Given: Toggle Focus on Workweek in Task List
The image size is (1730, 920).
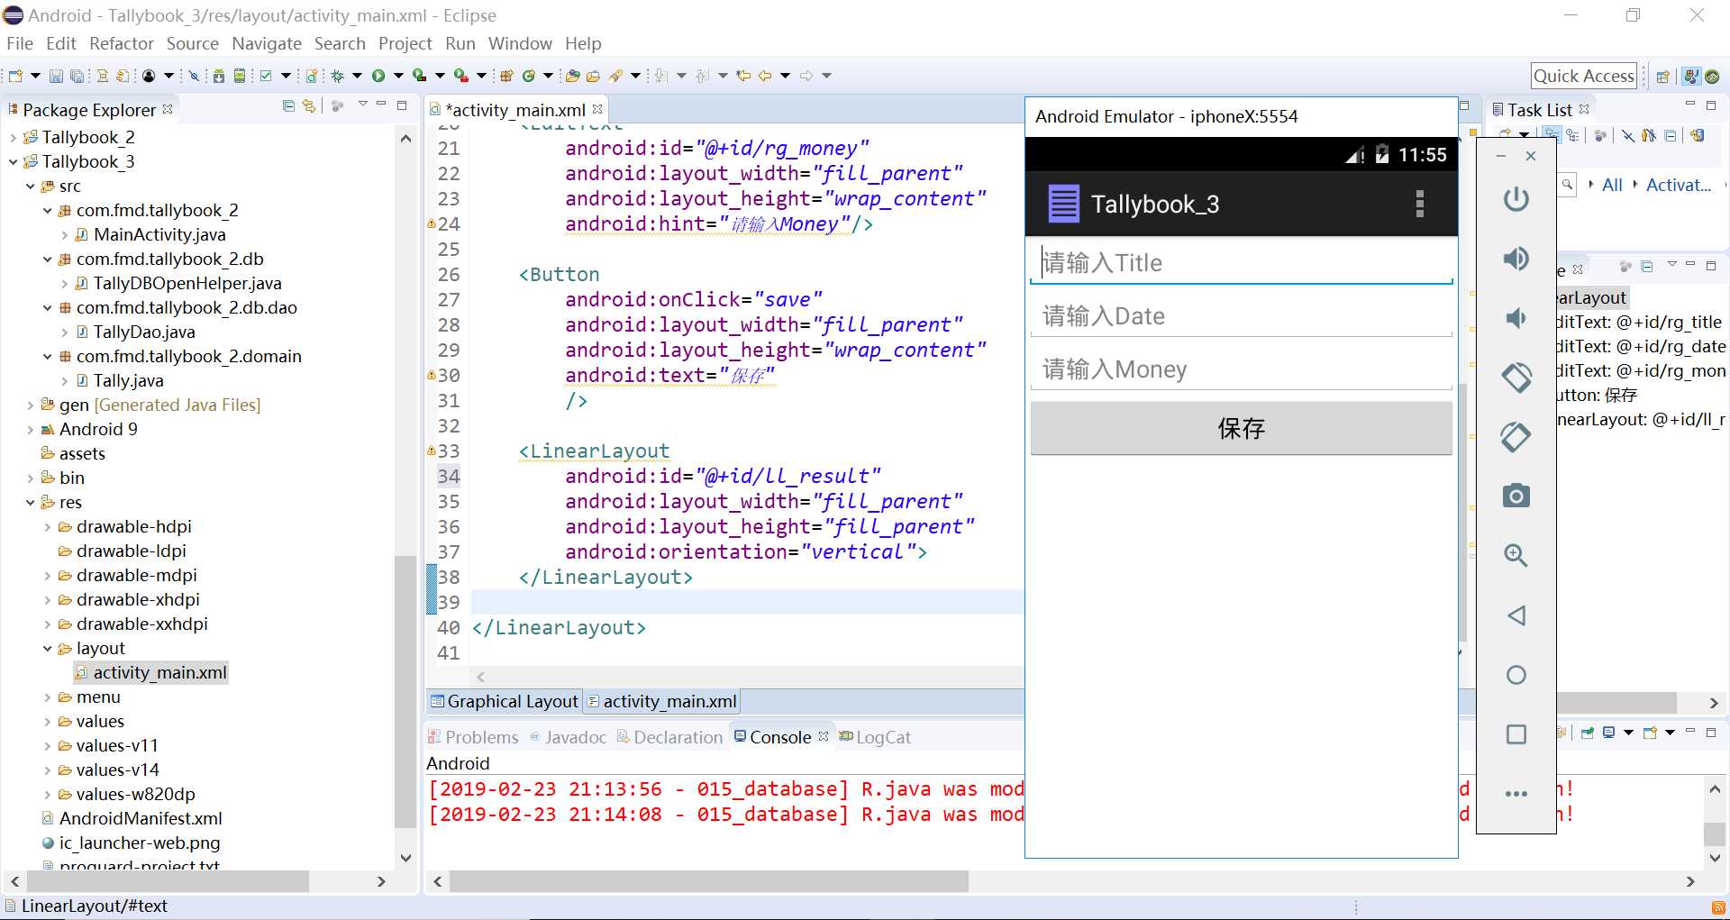Looking at the screenshot, I should coord(1600,135).
